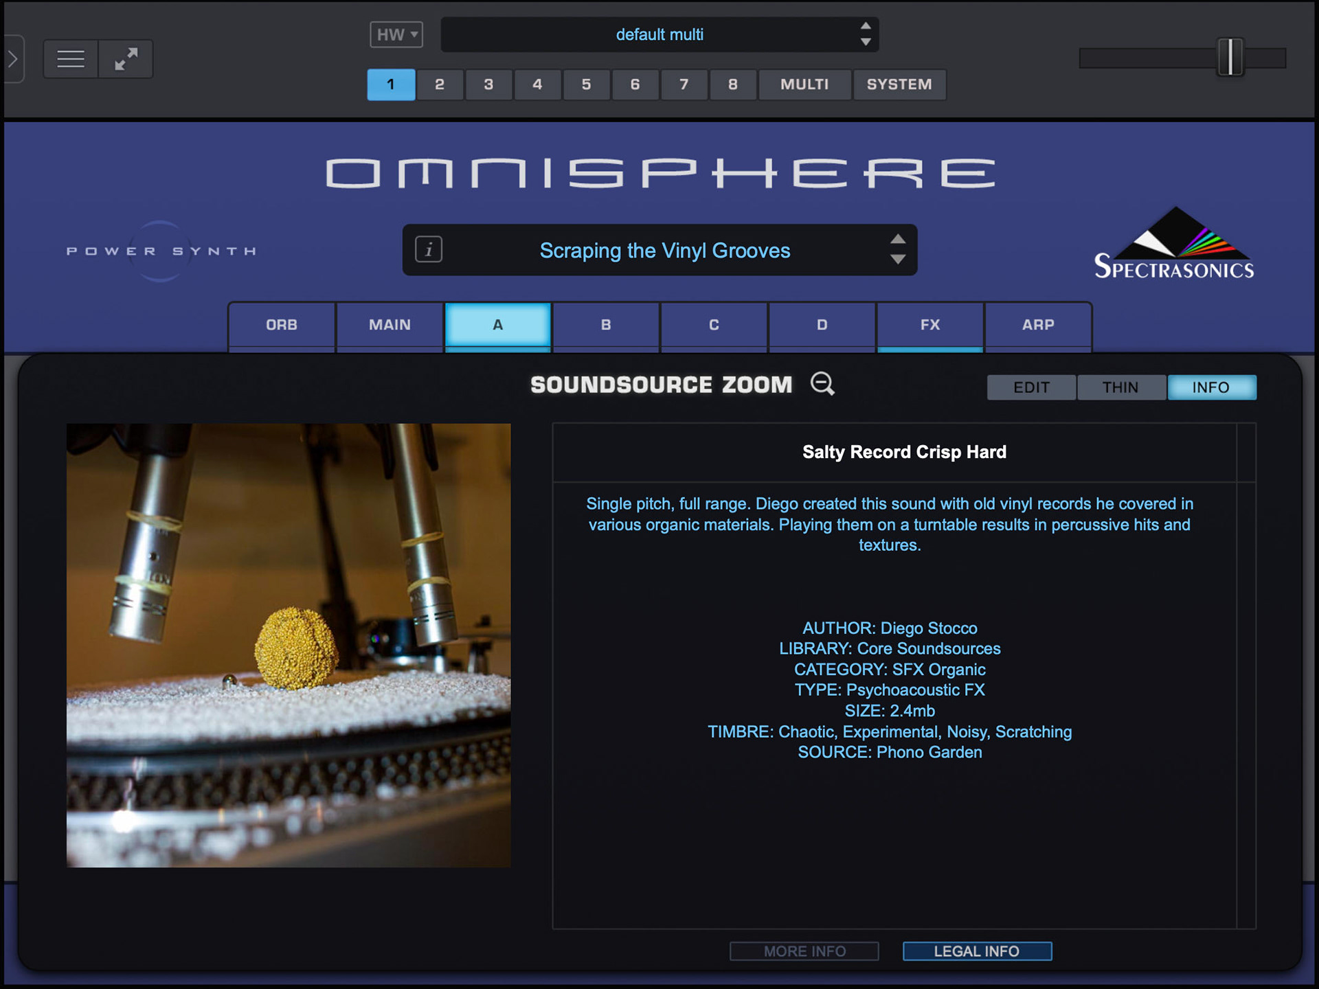
Task: Click the master volume slider handle
Action: 1230,58
